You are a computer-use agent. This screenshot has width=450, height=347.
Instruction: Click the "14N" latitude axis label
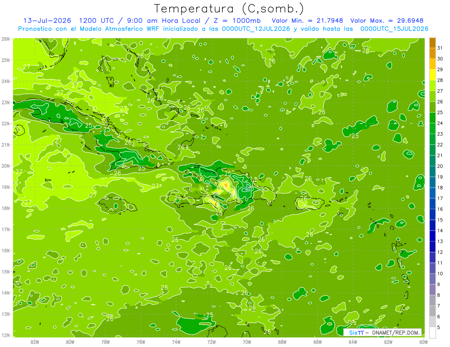point(5,293)
